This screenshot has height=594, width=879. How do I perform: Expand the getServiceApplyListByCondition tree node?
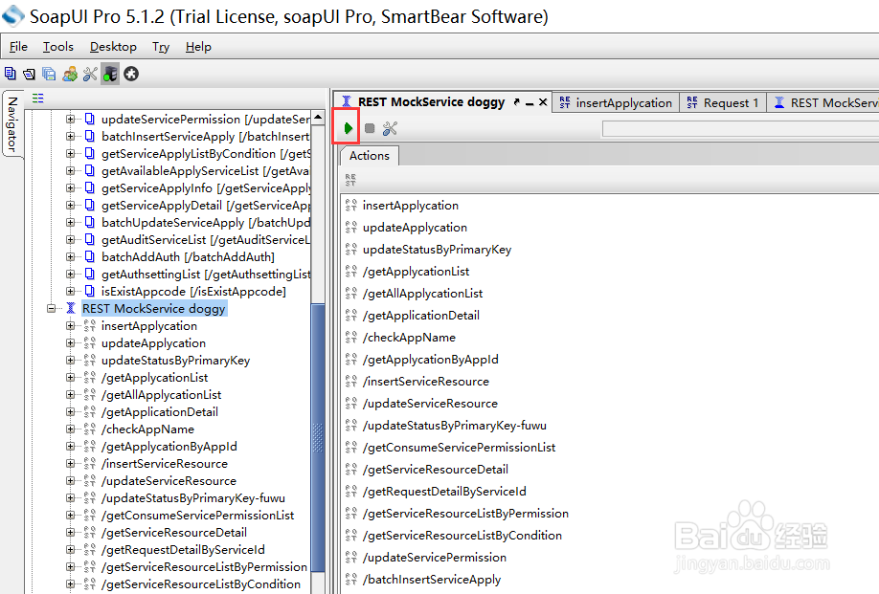(71, 153)
